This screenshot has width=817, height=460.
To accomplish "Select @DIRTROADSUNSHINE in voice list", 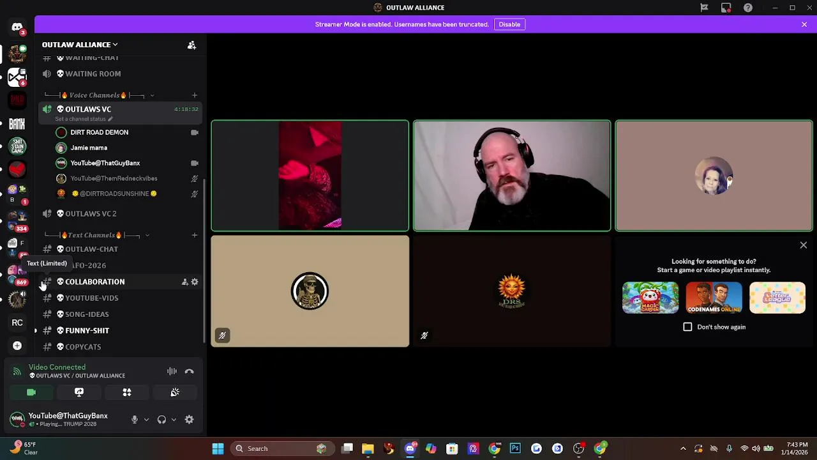I will (128, 194).
